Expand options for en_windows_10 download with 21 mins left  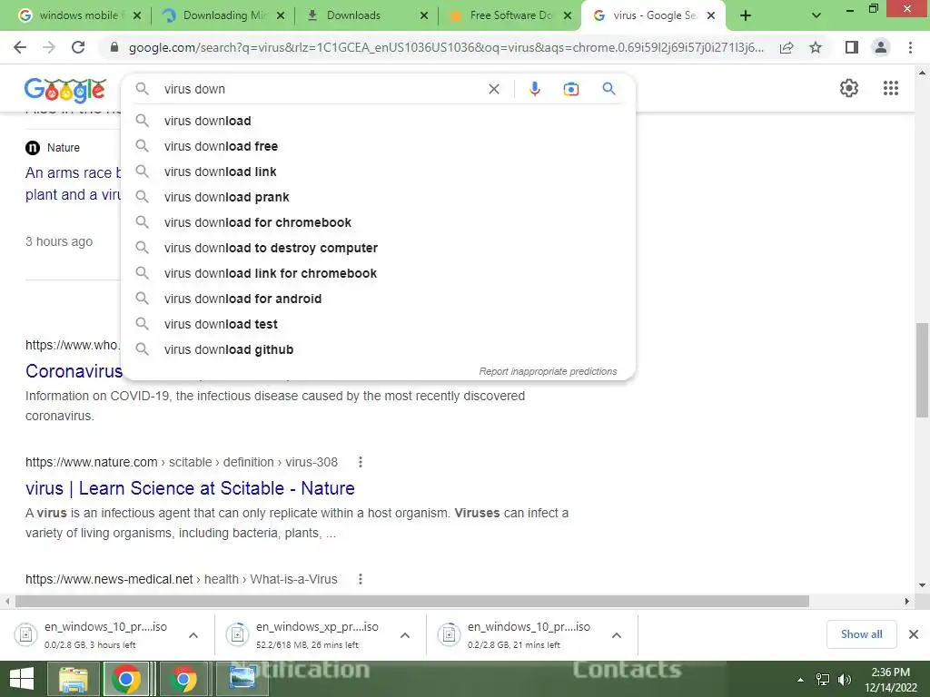coord(617,635)
